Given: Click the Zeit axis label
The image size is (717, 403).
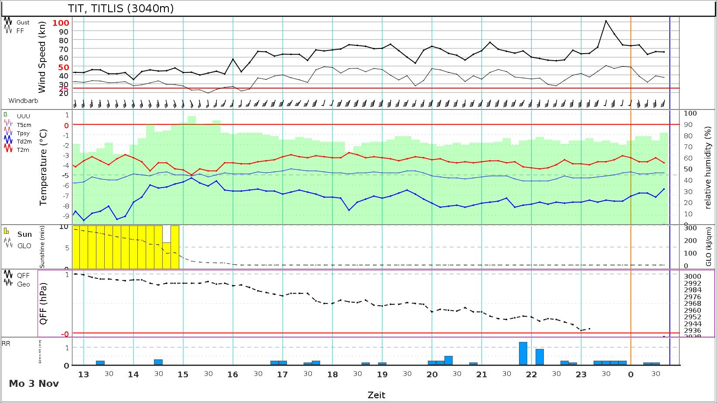Looking at the screenshot, I should click(x=376, y=395).
